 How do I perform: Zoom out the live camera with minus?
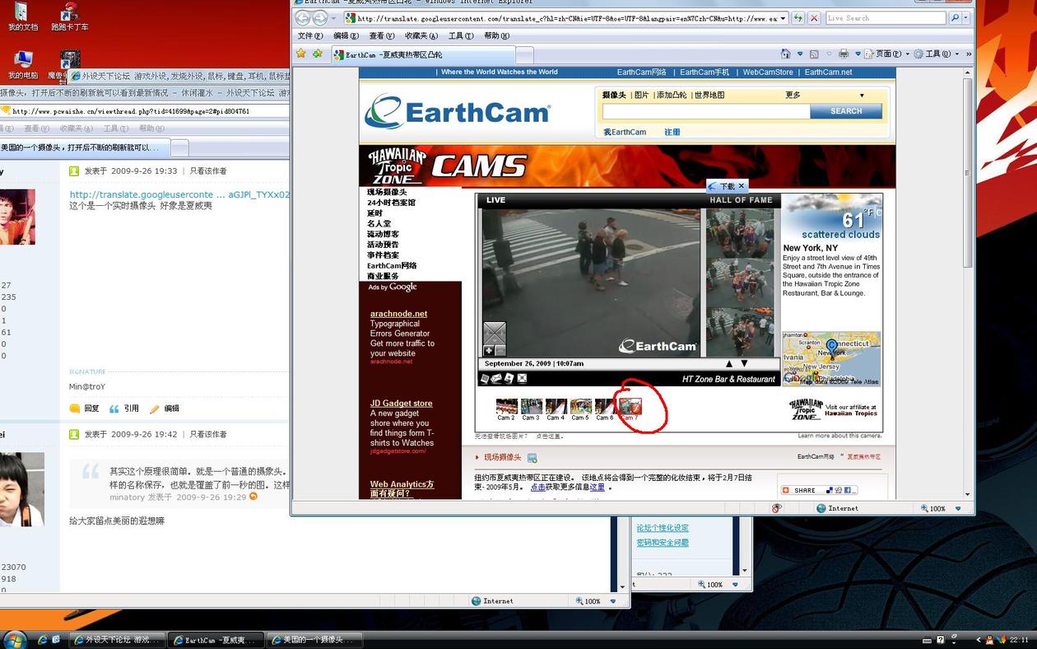pyautogui.click(x=500, y=351)
